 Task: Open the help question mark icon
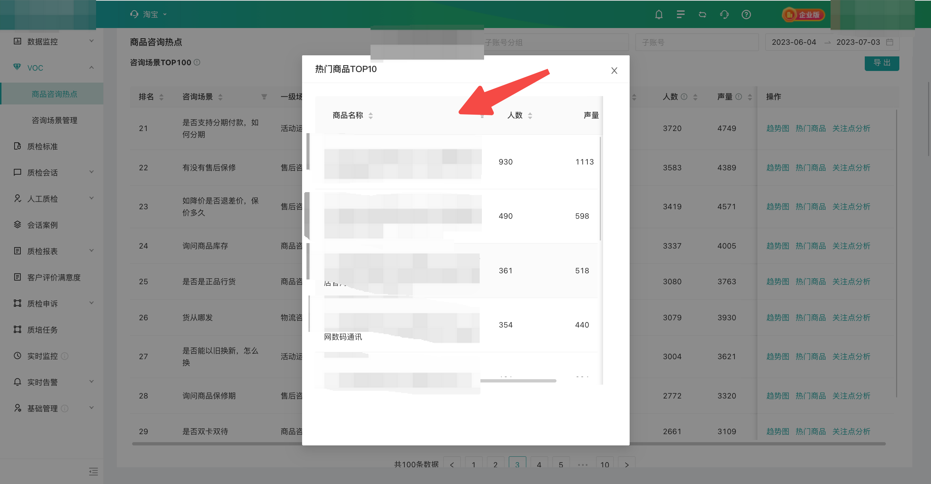point(746,15)
